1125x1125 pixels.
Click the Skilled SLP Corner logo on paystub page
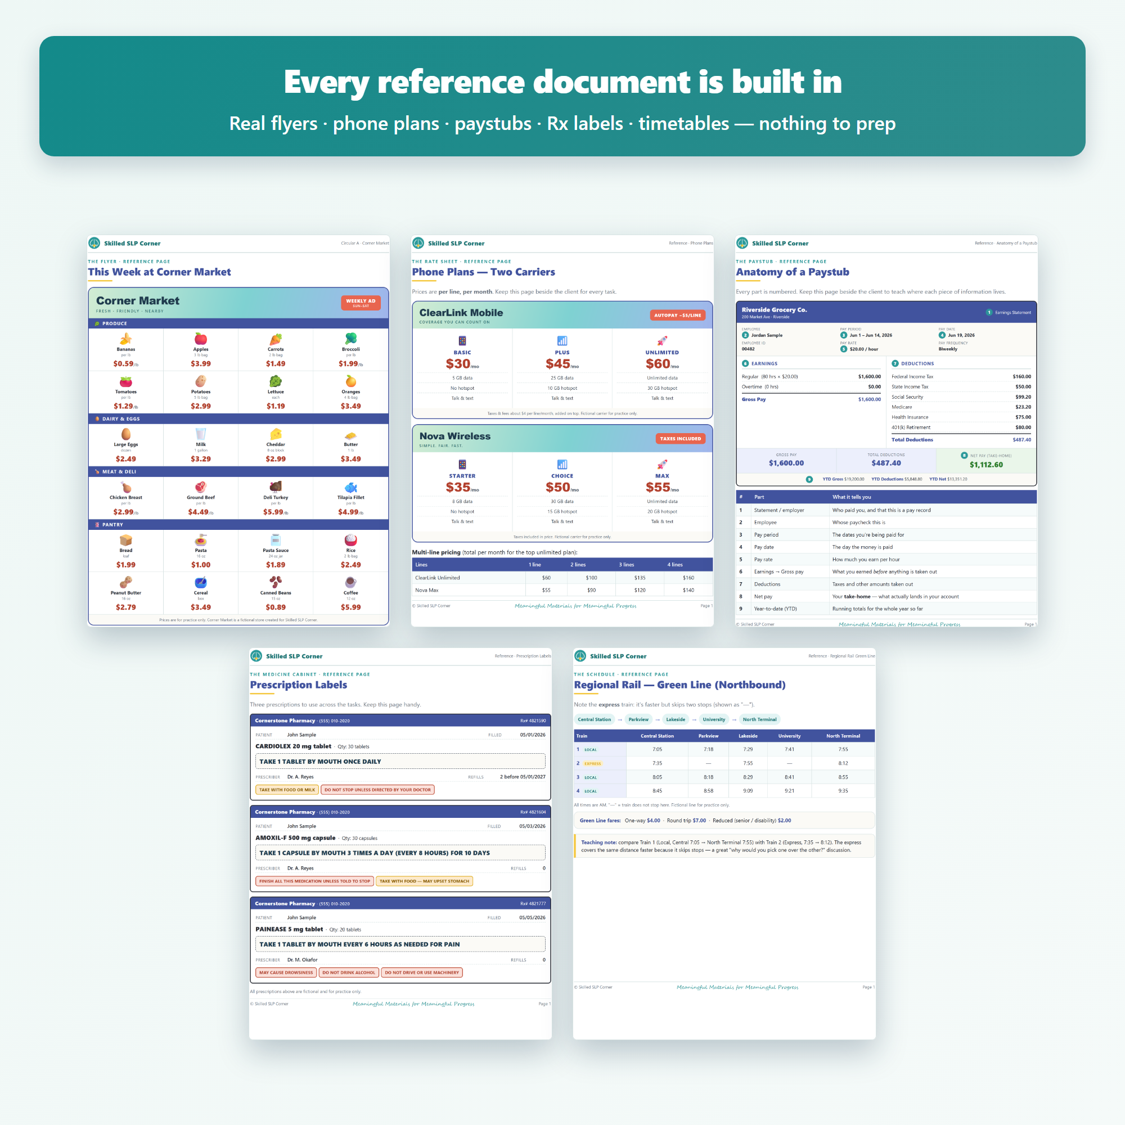coord(742,243)
